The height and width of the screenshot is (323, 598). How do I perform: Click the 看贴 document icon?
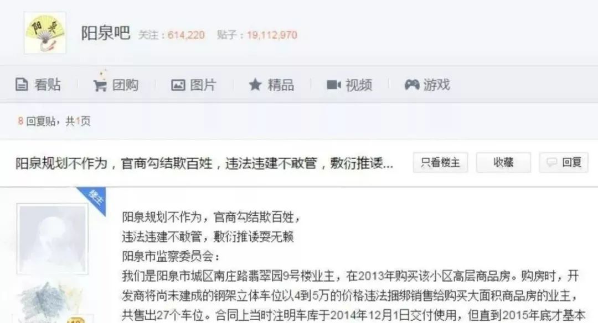click(22, 84)
